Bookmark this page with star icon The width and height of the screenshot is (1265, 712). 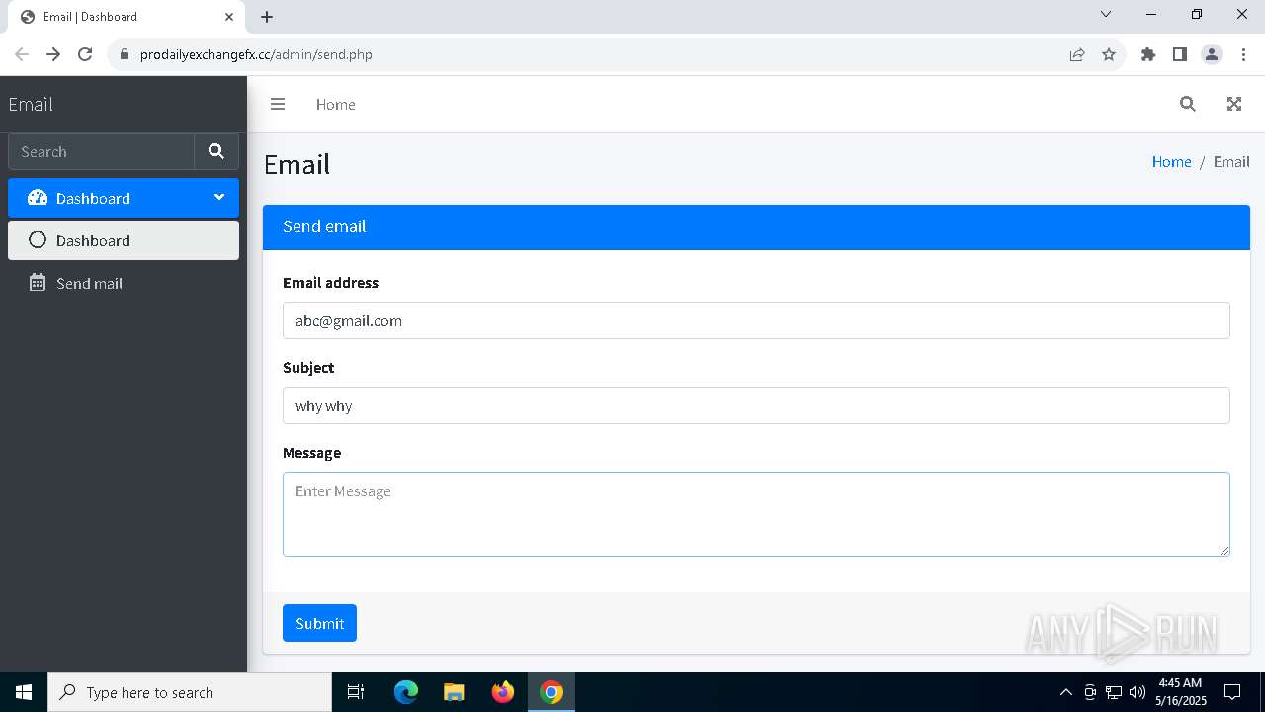click(x=1109, y=54)
